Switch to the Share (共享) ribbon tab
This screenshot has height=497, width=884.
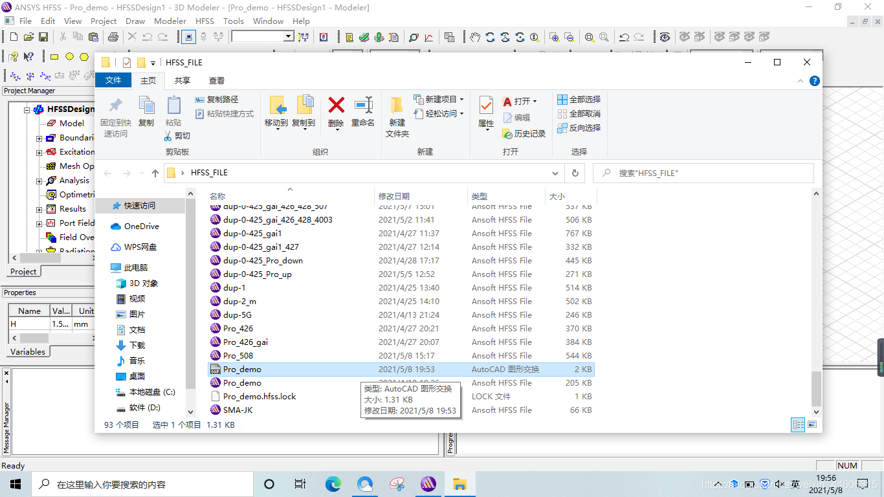click(x=182, y=80)
